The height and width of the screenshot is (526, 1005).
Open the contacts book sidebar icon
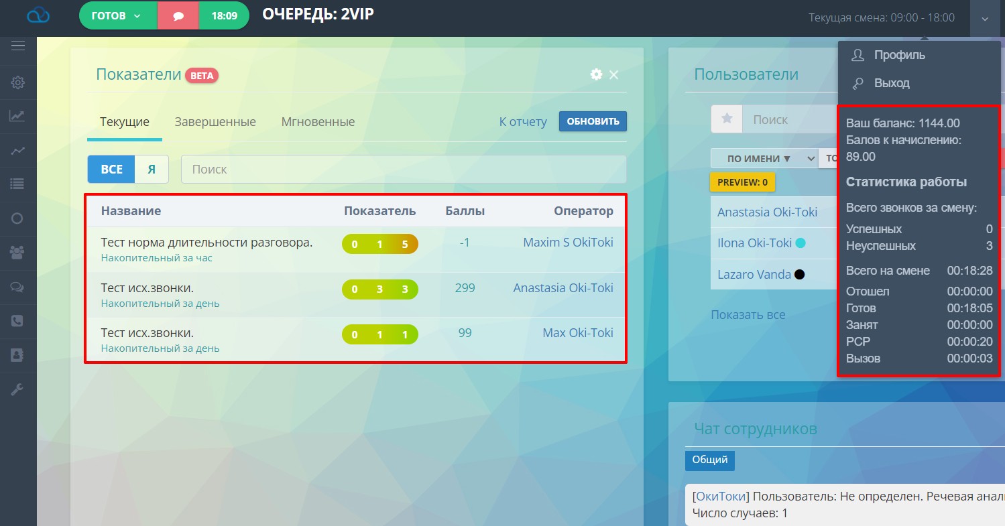(18, 354)
